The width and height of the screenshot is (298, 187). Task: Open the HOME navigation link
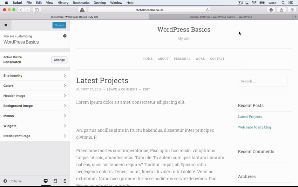tap(148, 59)
